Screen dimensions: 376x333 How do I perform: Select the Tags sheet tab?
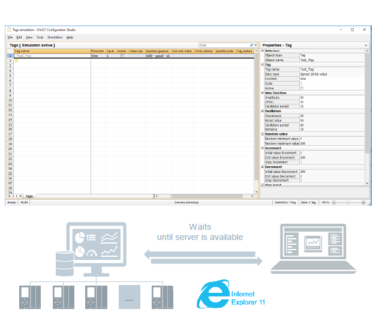(x=28, y=196)
